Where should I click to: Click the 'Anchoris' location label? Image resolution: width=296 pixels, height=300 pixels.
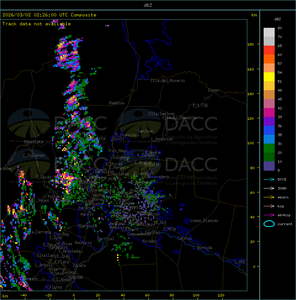click(83, 243)
